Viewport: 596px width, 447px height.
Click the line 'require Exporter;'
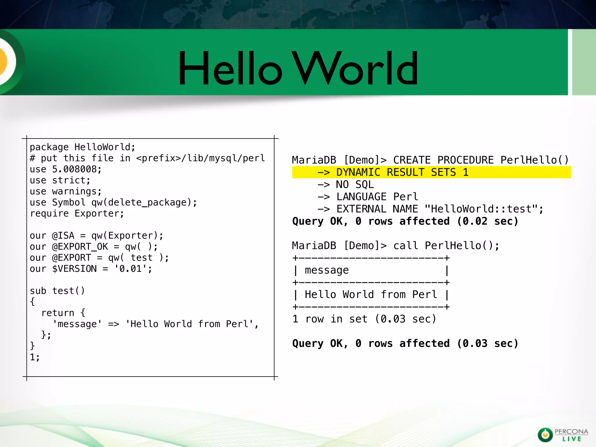pyautogui.click(x=77, y=214)
